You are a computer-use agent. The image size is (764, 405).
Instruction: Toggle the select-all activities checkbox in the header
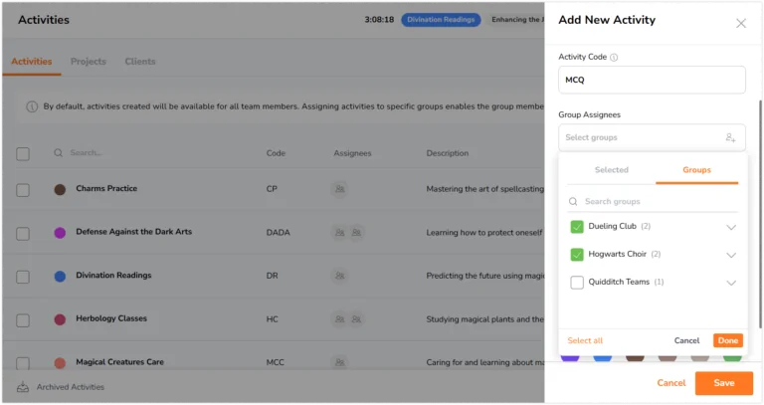[23, 154]
